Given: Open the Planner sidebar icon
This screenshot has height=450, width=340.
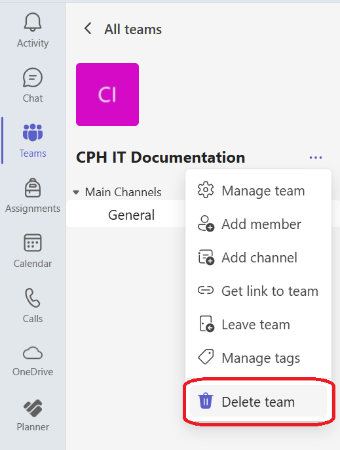Looking at the screenshot, I should coord(33,408).
